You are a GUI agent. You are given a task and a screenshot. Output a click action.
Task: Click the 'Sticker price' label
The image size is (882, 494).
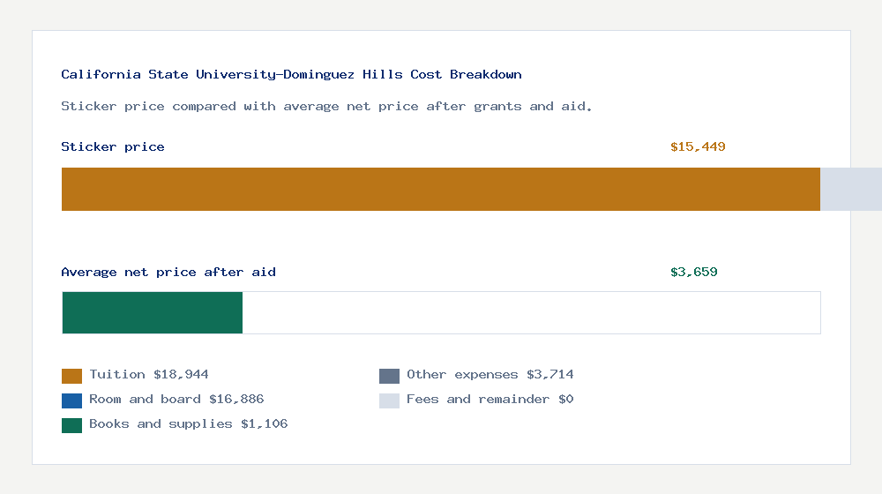click(113, 146)
